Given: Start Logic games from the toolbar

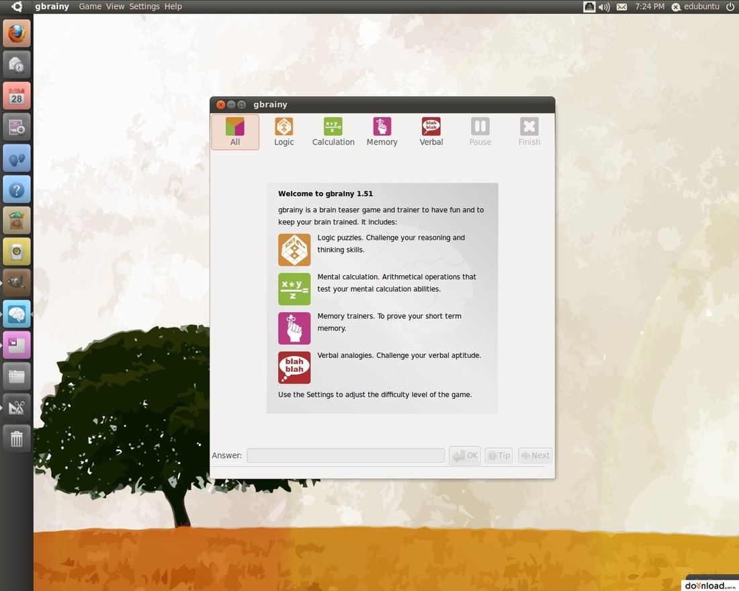Looking at the screenshot, I should pyautogui.click(x=284, y=132).
